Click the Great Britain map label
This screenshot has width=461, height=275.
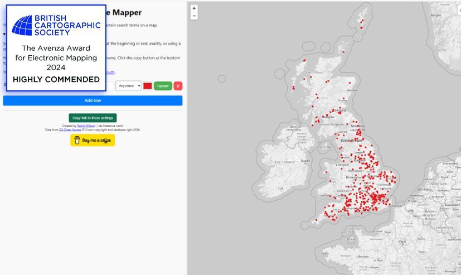tap(351, 141)
